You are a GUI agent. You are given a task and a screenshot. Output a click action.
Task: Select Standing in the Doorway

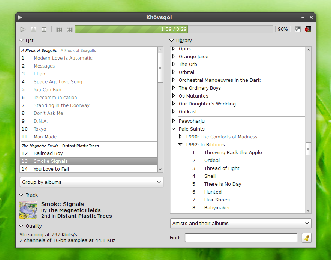pyautogui.click(x=89, y=105)
